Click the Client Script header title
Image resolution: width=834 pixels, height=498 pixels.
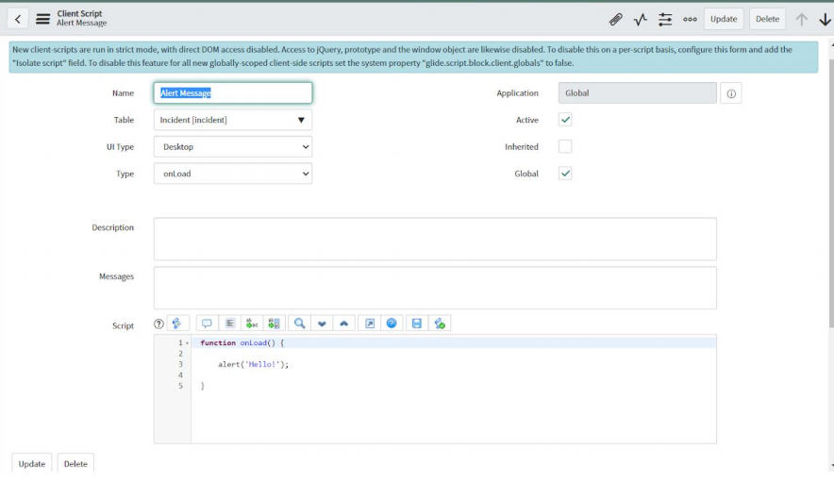point(79,14)
